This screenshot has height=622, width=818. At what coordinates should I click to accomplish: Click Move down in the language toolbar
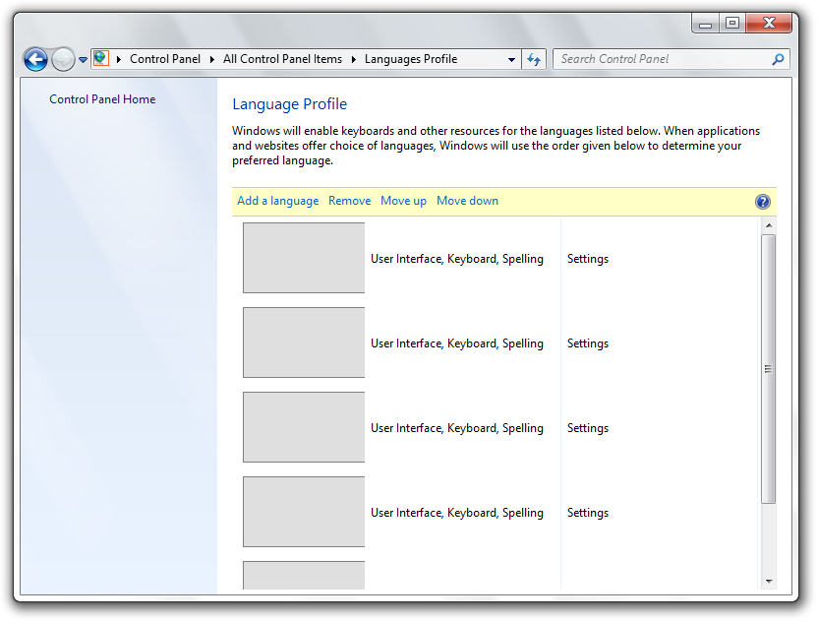(467, 201)
